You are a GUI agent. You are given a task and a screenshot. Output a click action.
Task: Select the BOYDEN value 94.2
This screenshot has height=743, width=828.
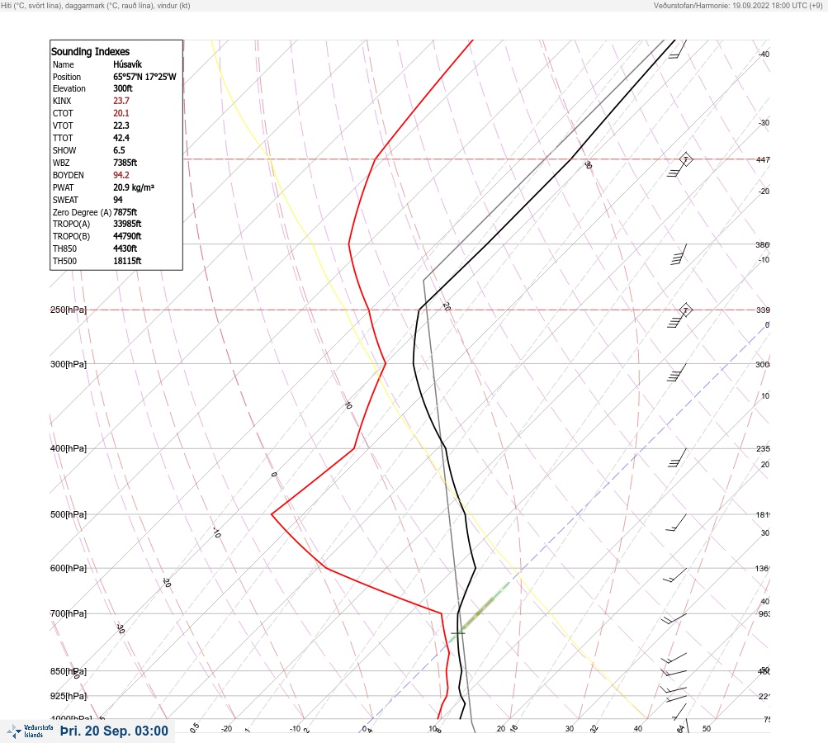(121, 175)
